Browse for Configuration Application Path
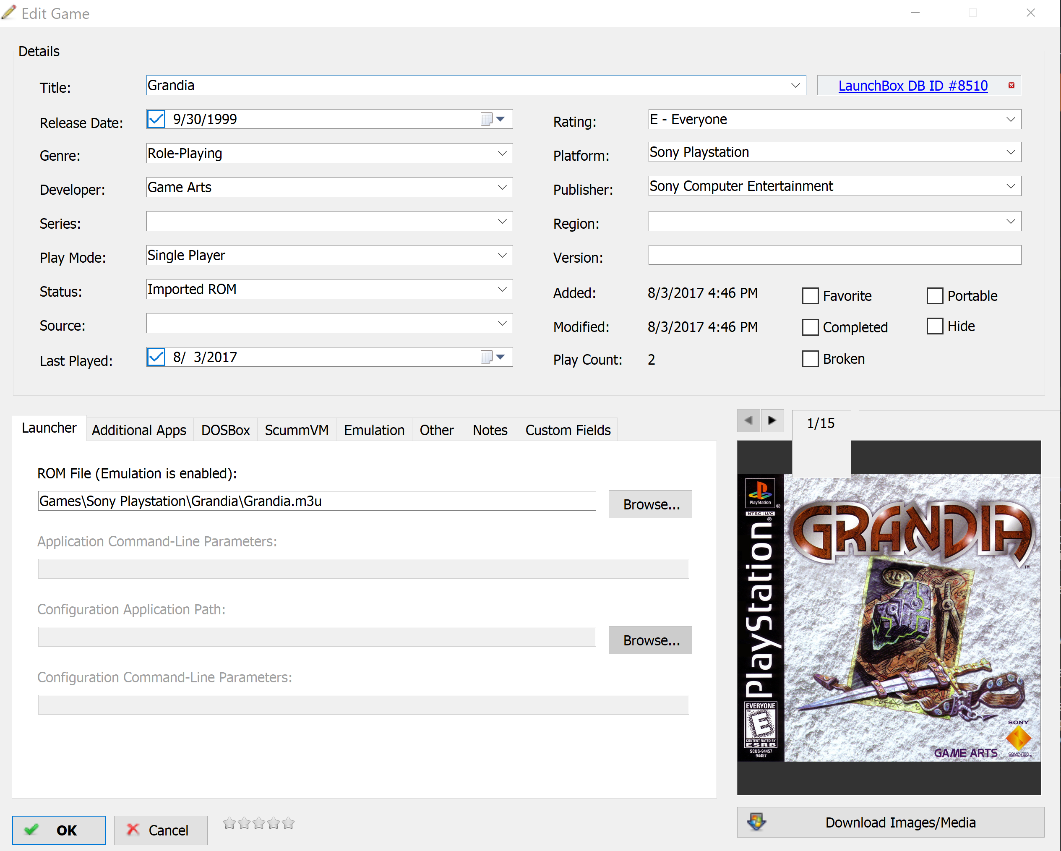1061x851 pixels. tap(650, 640)
